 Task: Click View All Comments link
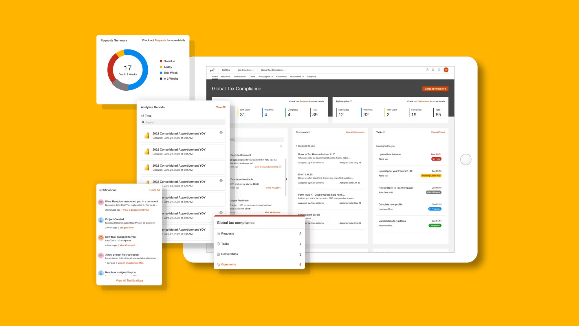pos(355,132)
